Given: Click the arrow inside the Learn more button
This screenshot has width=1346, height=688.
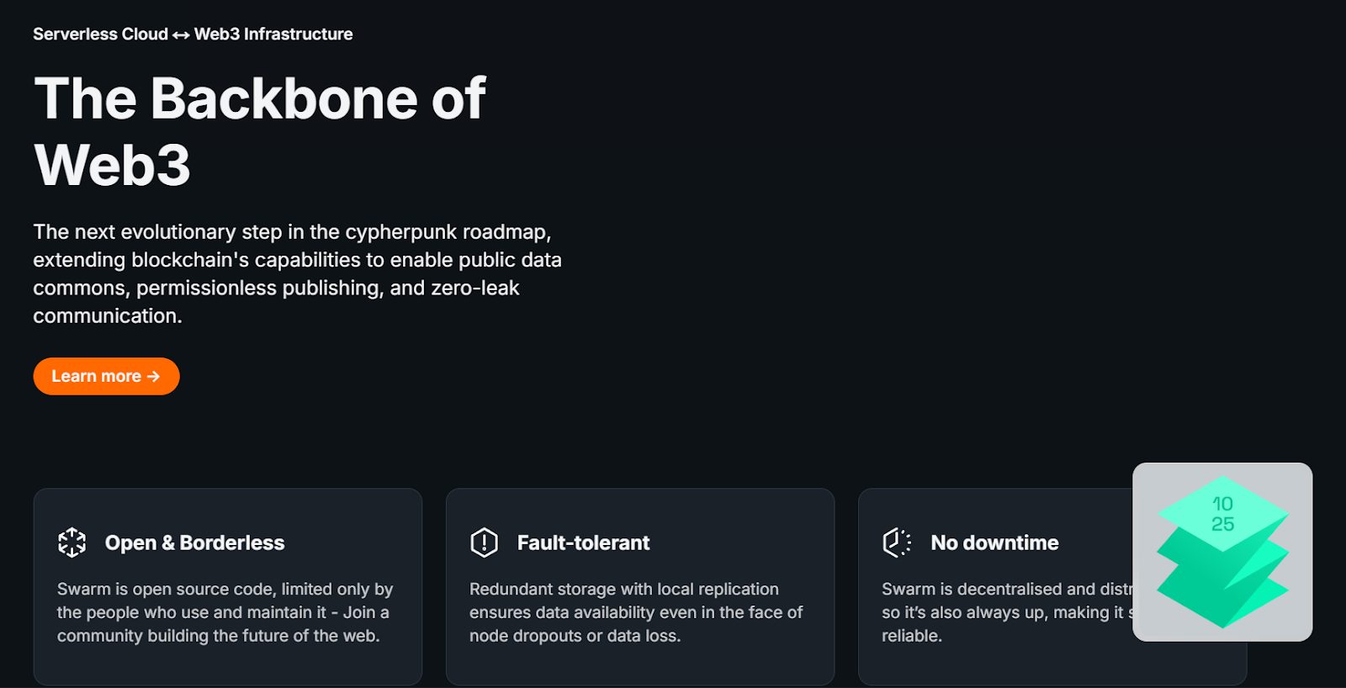Looking at the screenshot, I should coord(153,376).
